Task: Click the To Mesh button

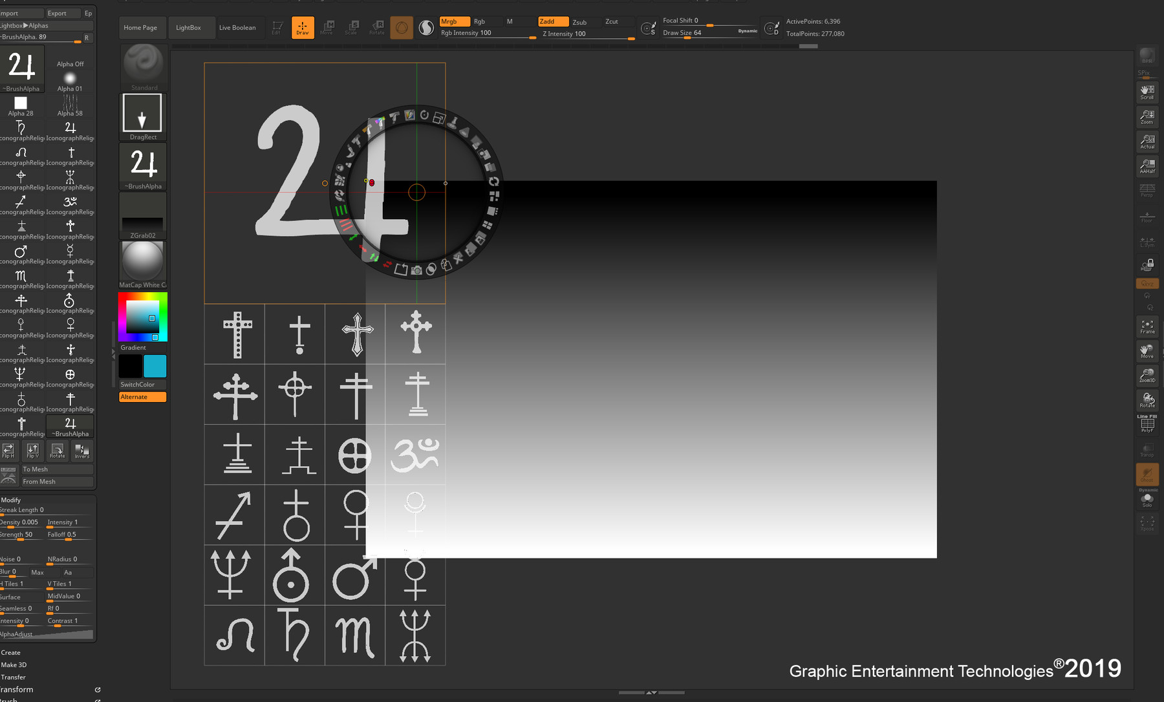Action: (x=58, y=469)
